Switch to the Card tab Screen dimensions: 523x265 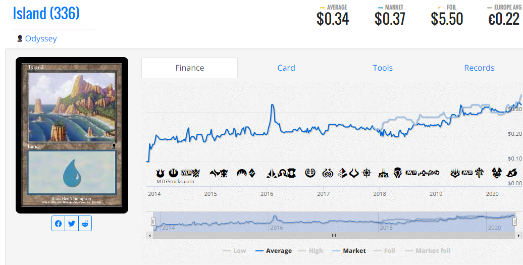click(286, 68)
